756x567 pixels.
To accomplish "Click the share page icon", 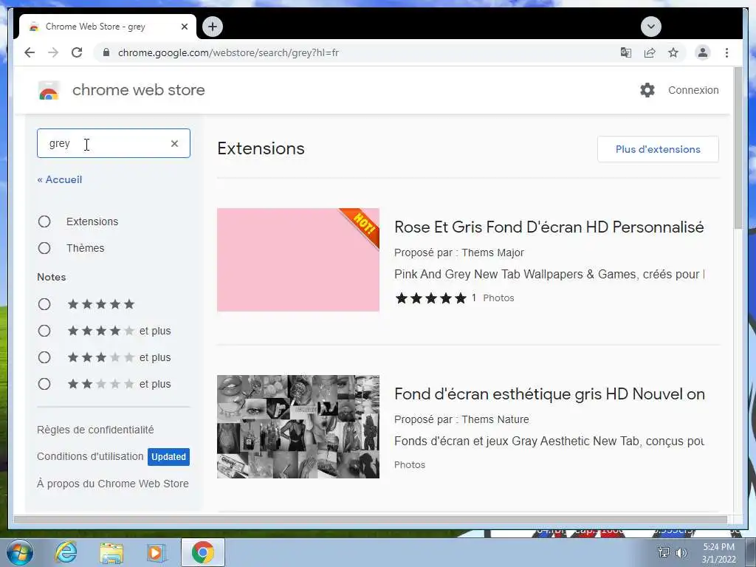I will (650, 52).
